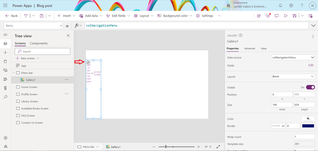The image size is (318, 151).
Task: Pick the gallery fill Color swatch
Action: click(x=308, y=118)
